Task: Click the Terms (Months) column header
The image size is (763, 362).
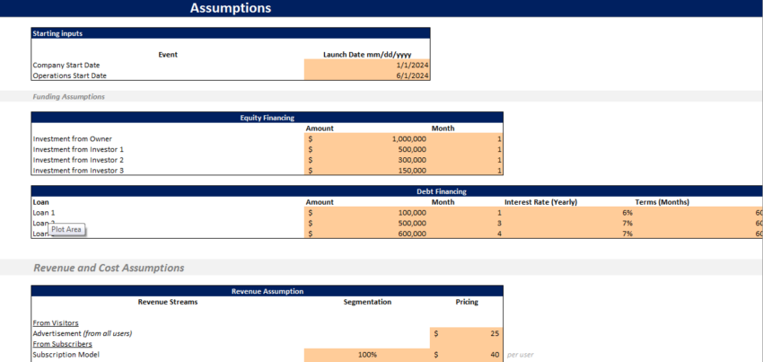Action: (x=662, y=202)
